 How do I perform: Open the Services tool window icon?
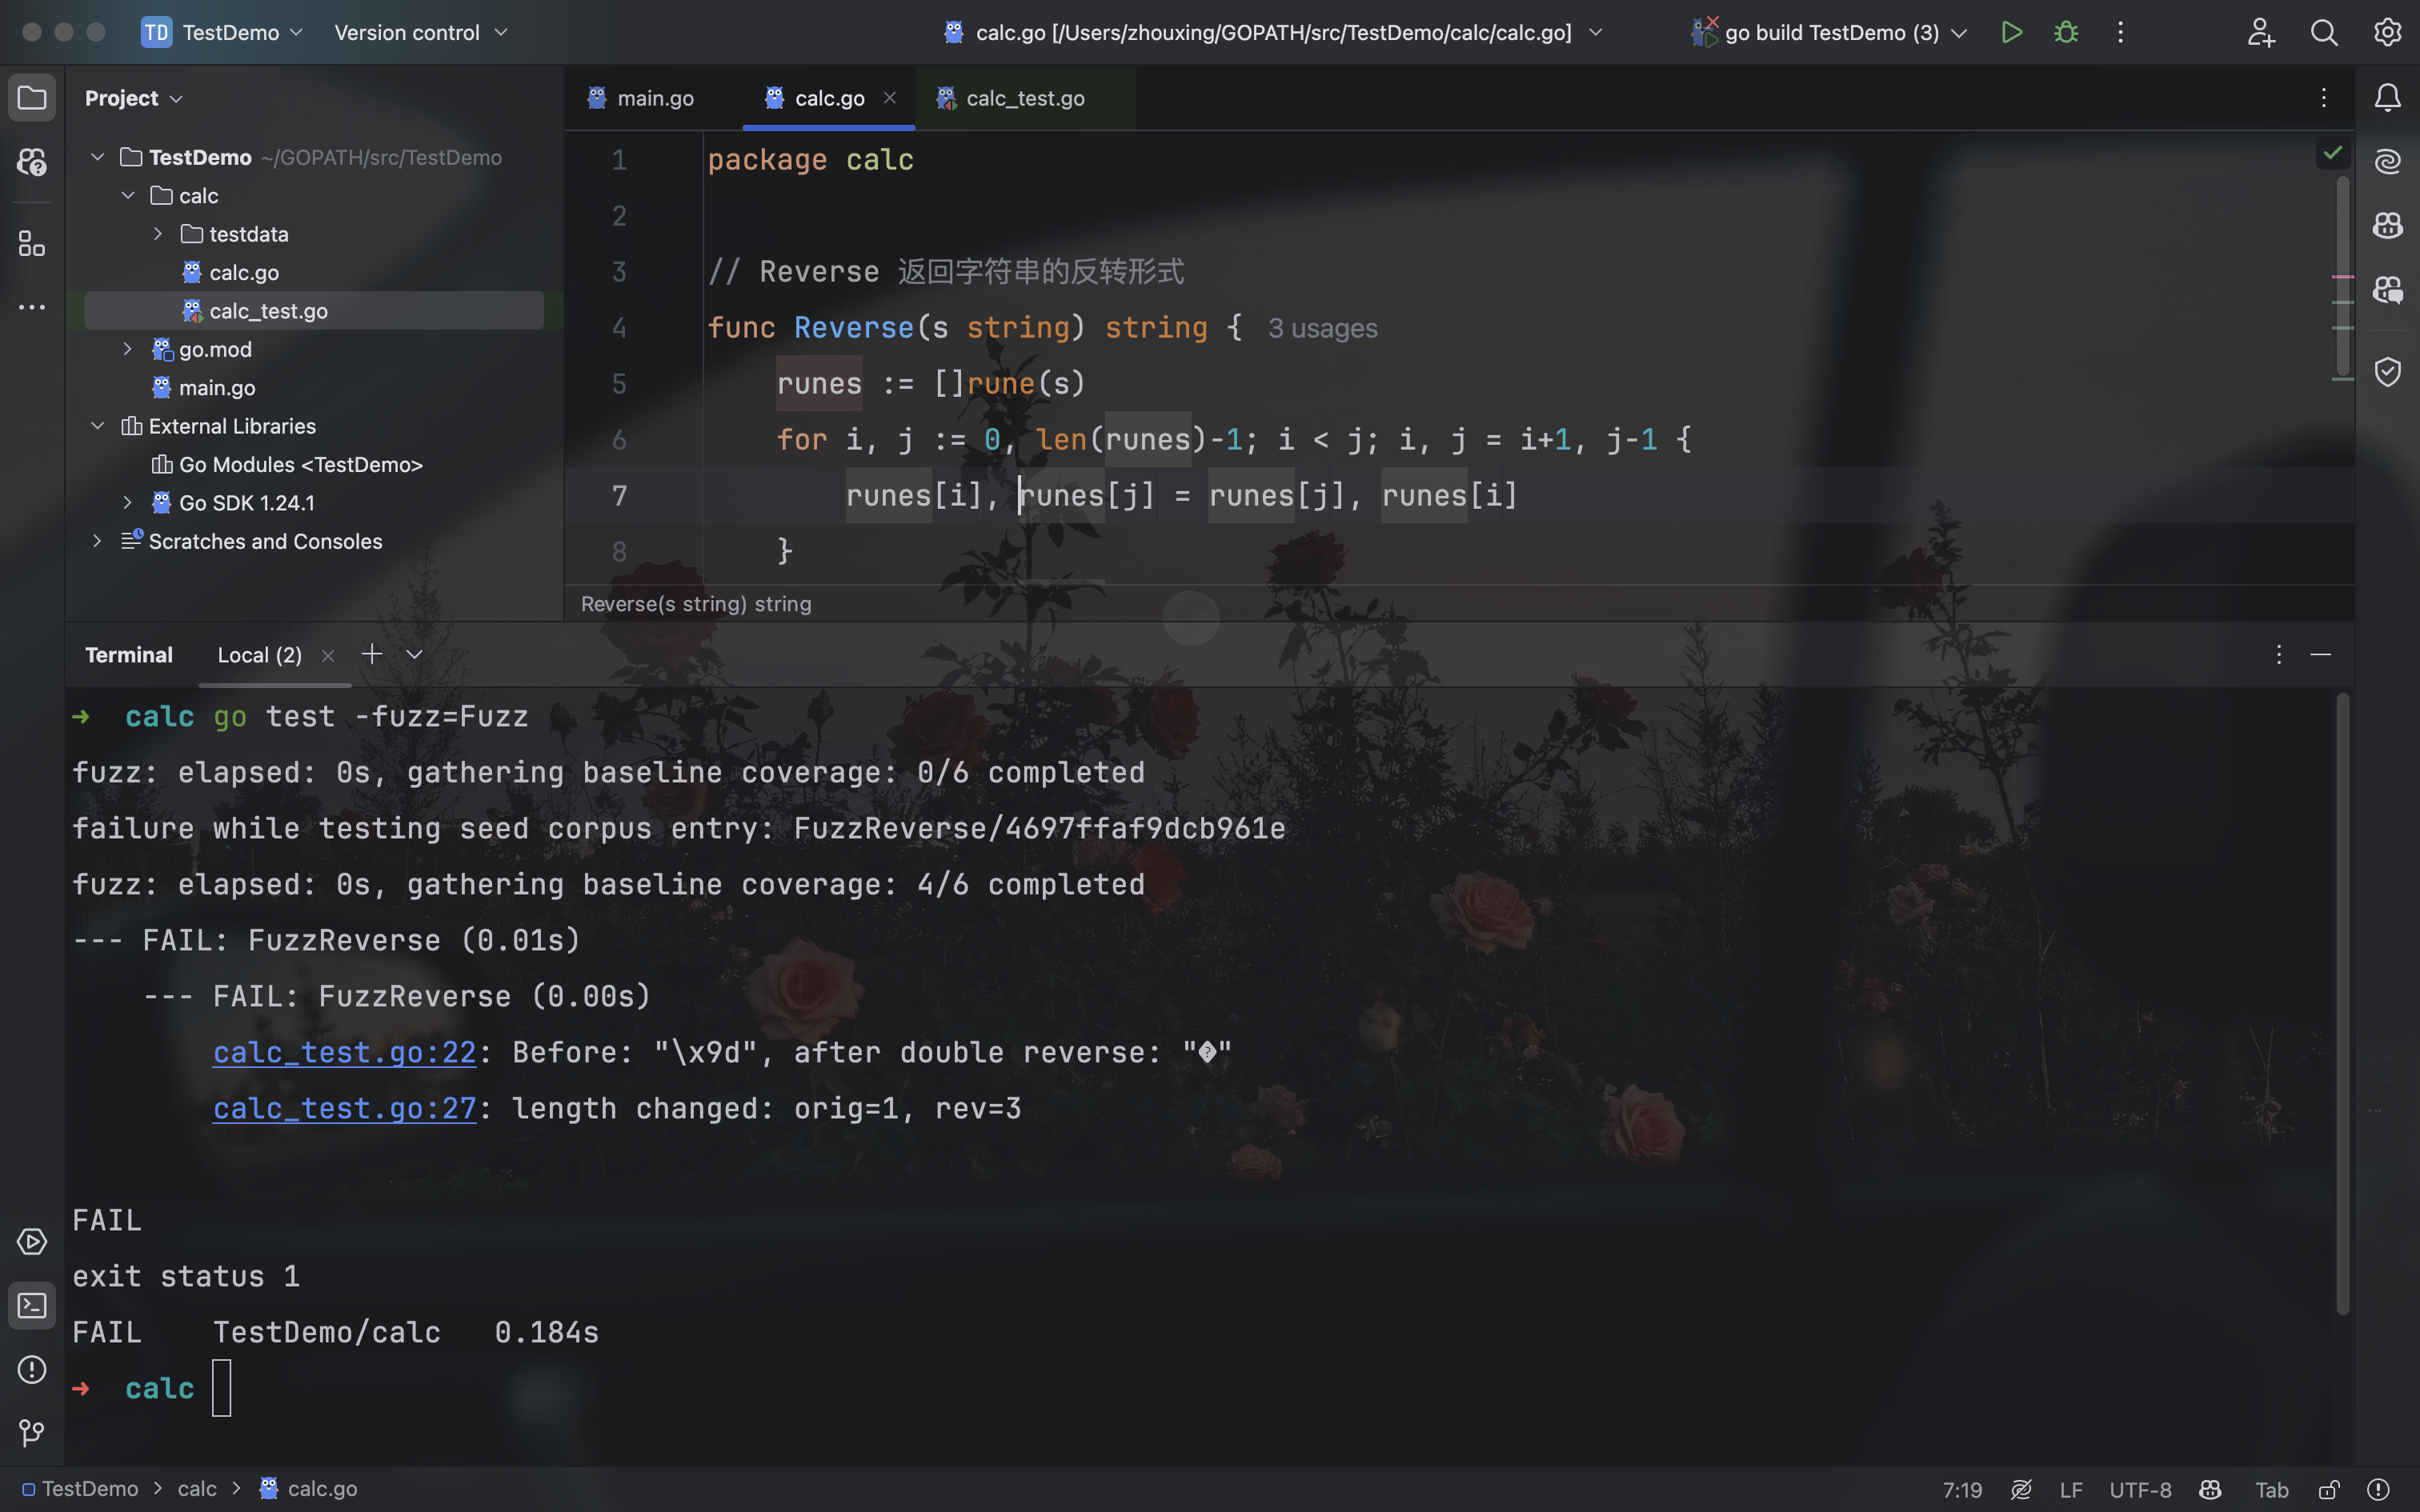(32, 1241)
